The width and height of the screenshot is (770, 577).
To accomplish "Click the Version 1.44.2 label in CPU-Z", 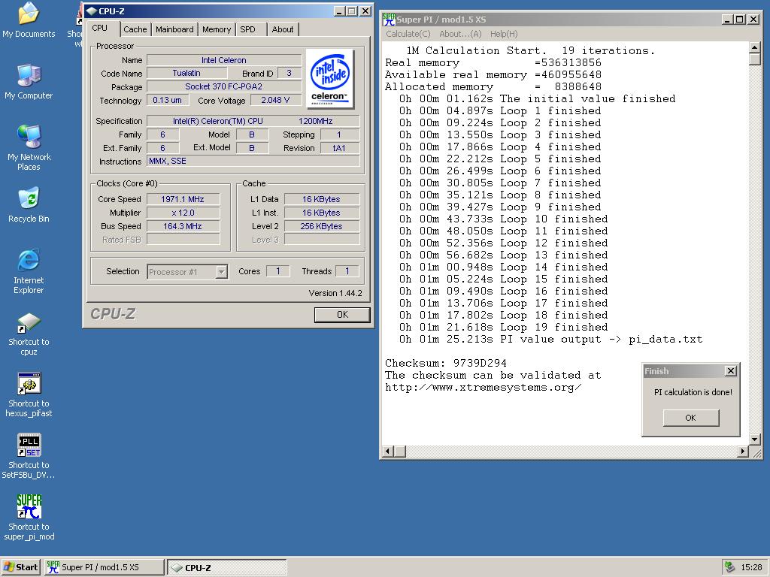I will [x=335, y=293].
